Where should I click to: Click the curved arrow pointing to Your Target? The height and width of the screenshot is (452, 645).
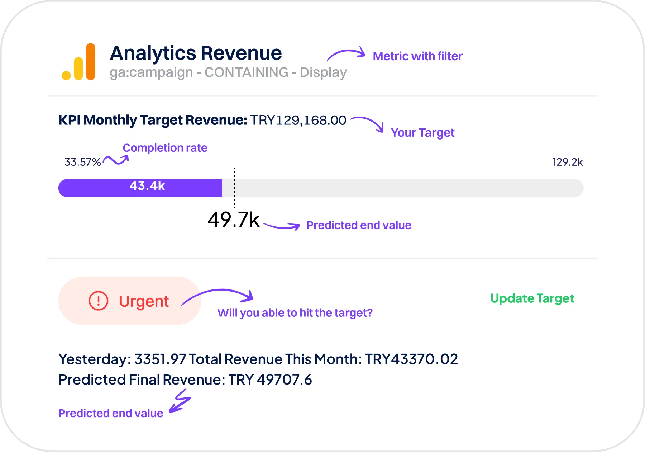click(367, 123)
